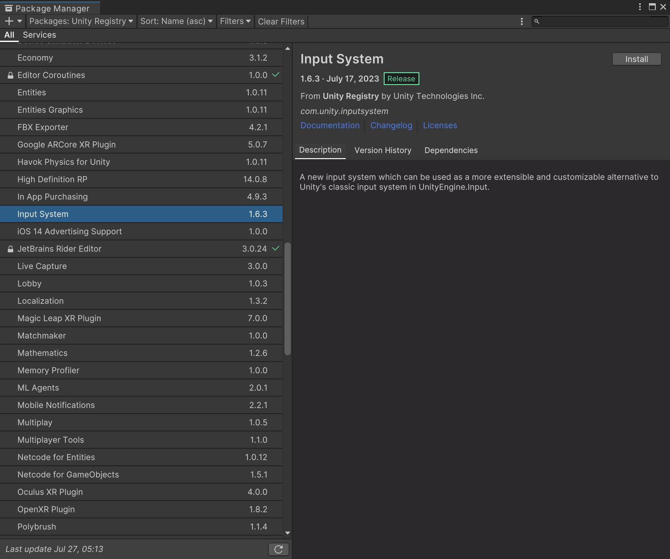Click the scroll up arrow of package list

(288, 48)
